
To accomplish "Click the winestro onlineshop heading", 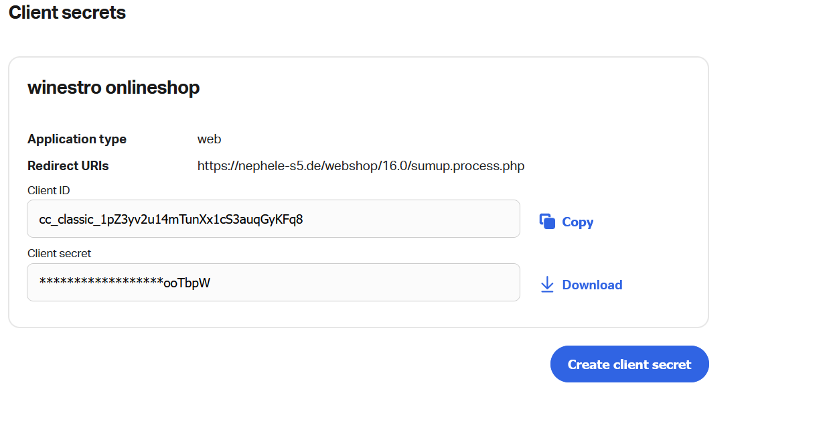I will click(113, 88).
